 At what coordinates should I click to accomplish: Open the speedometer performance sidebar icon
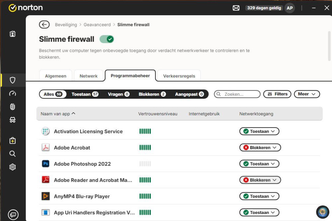tap(13, 93)
